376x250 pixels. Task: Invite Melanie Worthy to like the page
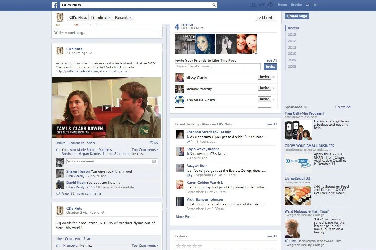264,88
